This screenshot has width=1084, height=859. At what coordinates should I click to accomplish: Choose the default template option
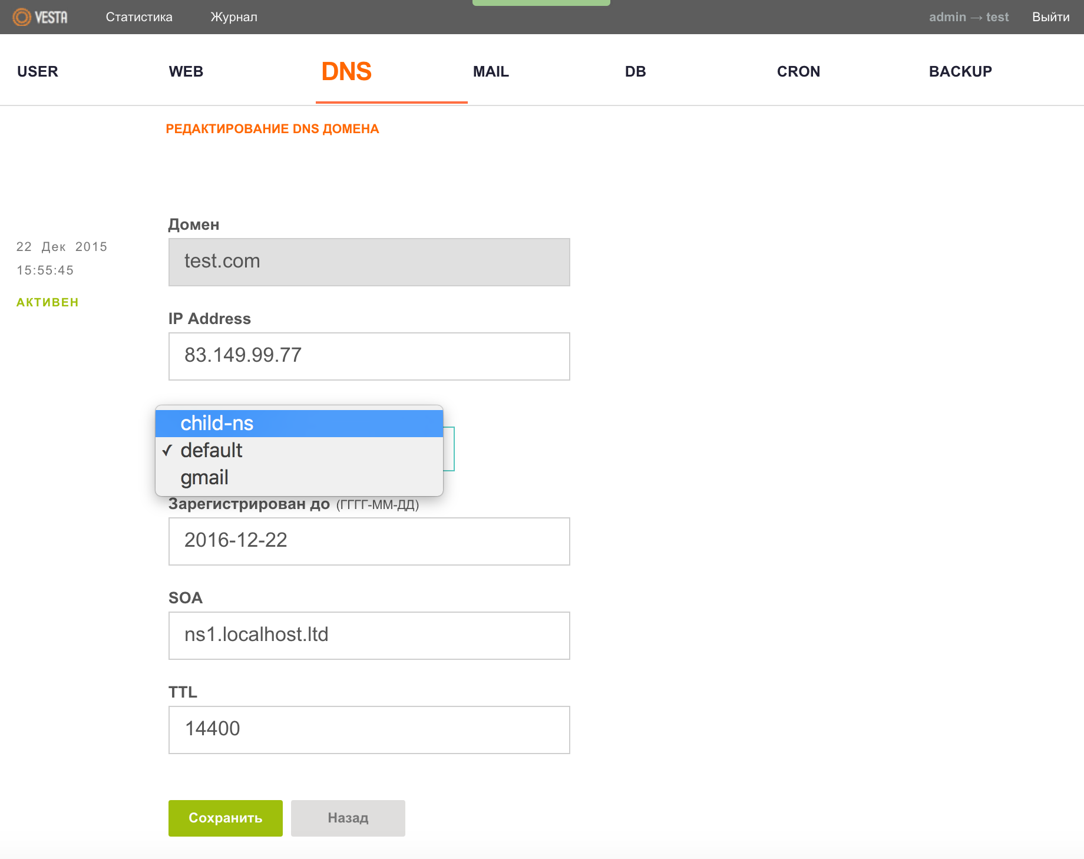click(299, 450)
